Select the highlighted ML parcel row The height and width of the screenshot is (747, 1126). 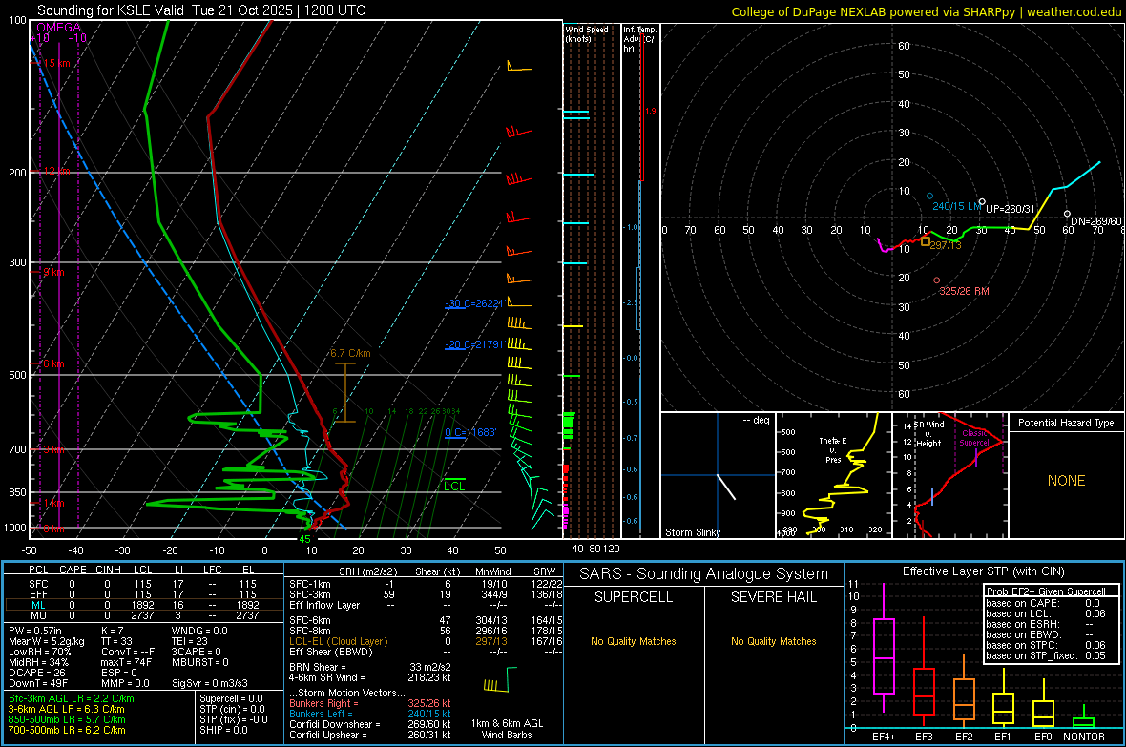pos(143,605)
